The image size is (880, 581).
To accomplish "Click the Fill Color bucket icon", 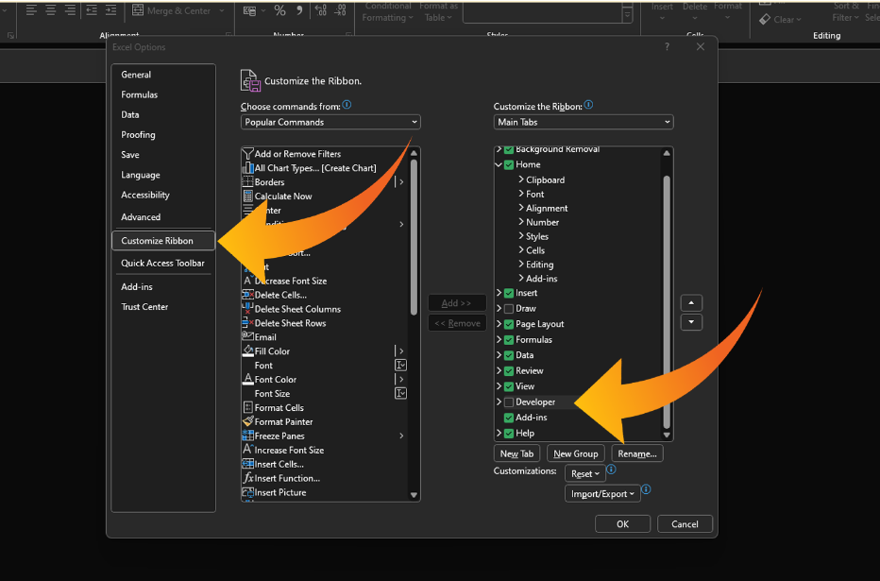I will pos(247,351).
